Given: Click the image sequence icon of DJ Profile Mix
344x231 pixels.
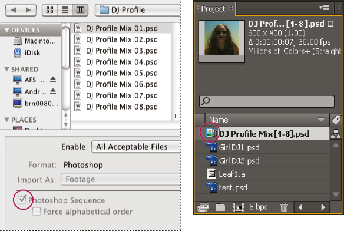Looking at the screenshot, I should pos(211,133).
